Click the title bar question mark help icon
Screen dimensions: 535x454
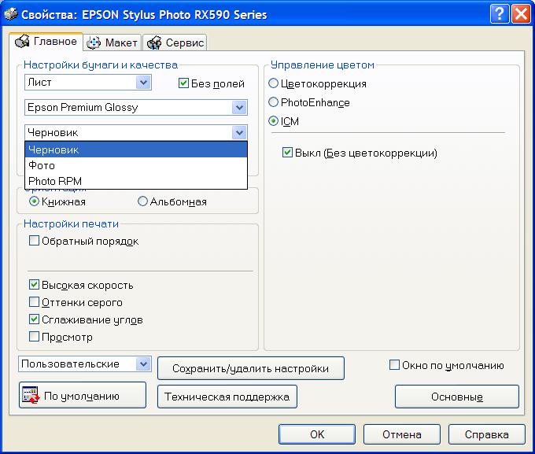499,14
